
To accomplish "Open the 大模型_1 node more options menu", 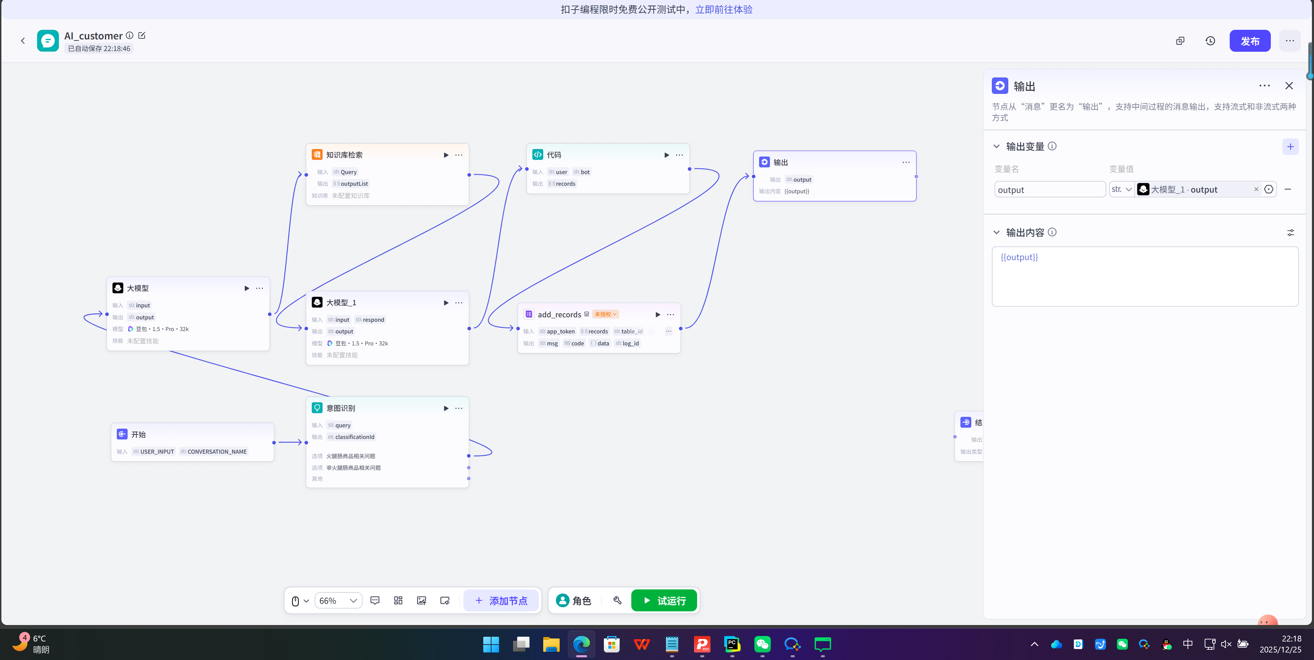I will (459, 303).
